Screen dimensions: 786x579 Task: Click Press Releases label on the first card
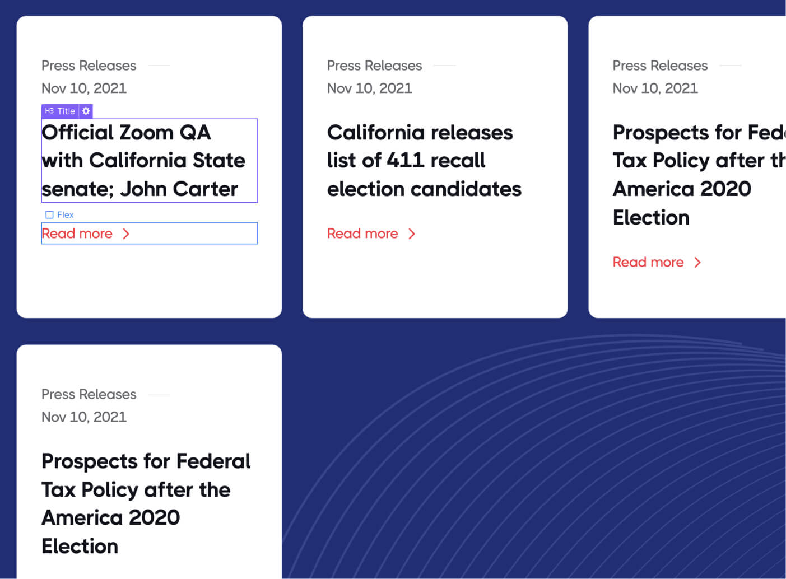[89, 66]
